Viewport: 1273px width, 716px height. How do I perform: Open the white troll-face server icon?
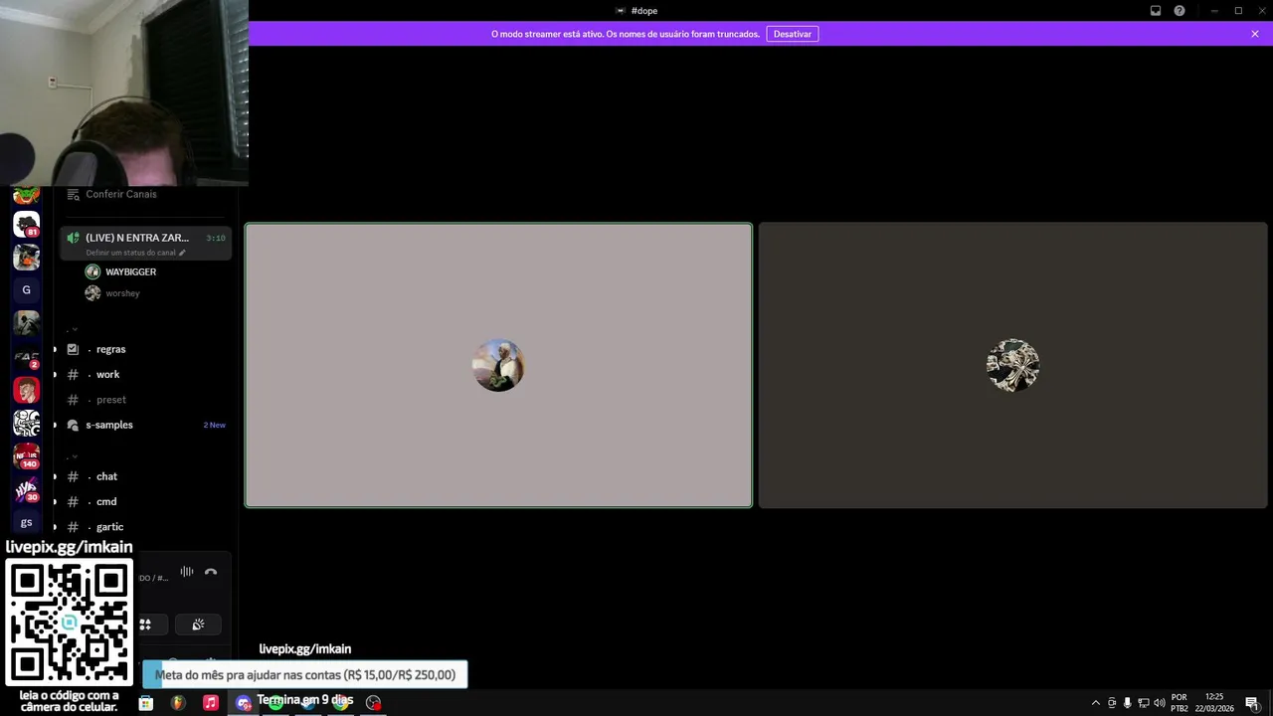(x=26, y=423)
